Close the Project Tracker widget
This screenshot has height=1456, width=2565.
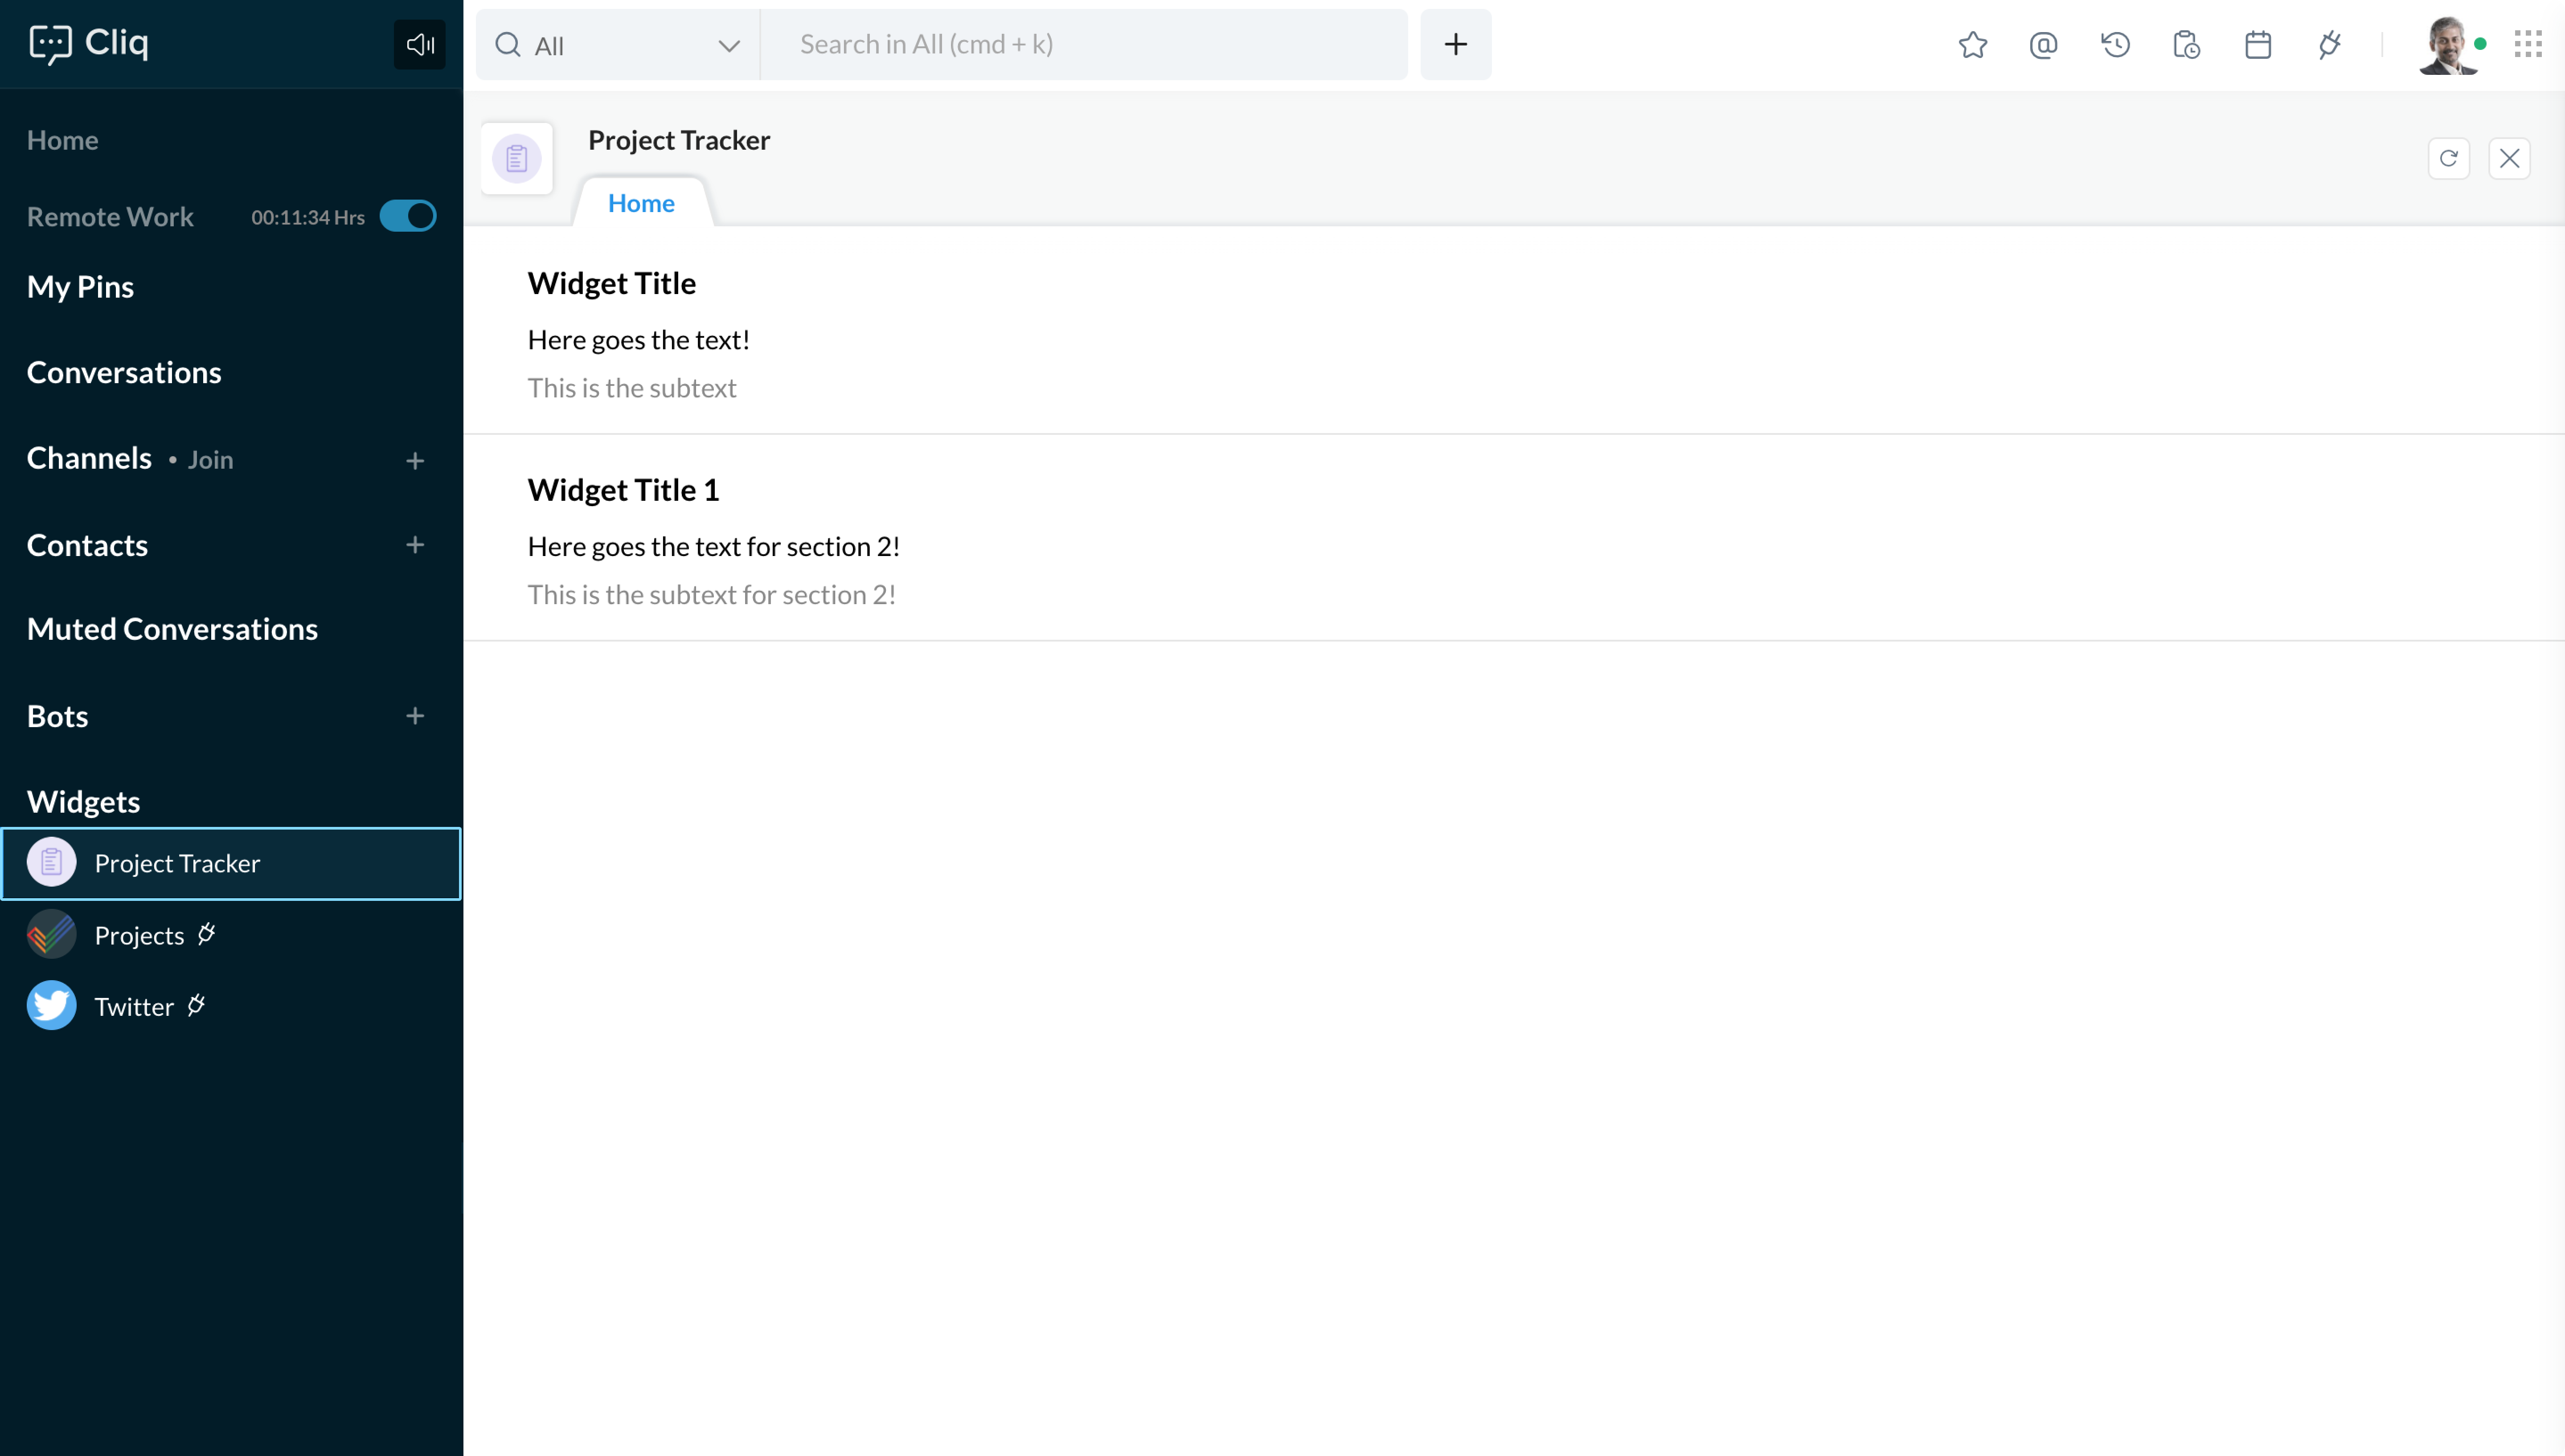2509,158
